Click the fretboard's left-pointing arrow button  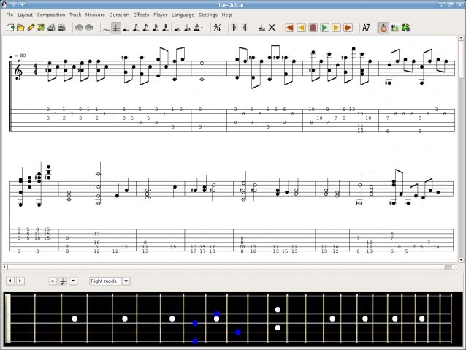(x=9, y=281)
